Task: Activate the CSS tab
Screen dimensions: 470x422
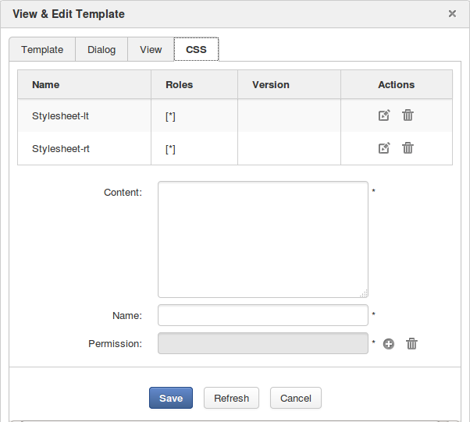Action: click(196, 49)
